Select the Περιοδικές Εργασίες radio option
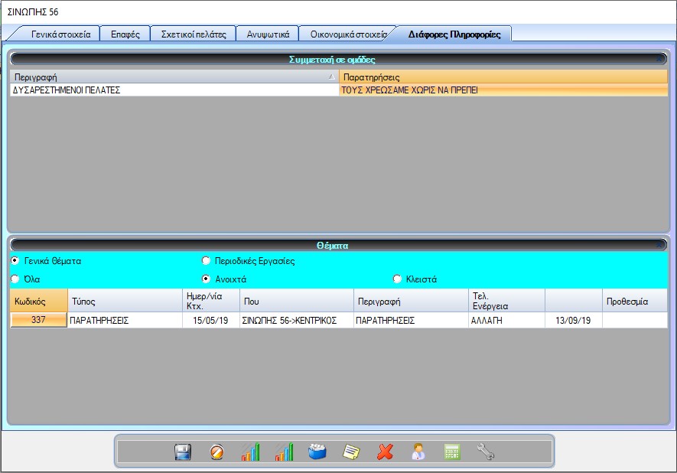 coord(206,261)
